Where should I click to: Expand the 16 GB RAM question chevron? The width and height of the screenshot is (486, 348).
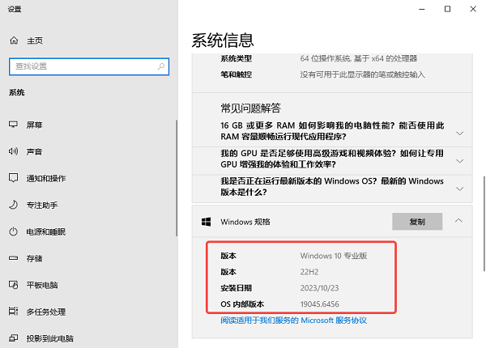459,134
